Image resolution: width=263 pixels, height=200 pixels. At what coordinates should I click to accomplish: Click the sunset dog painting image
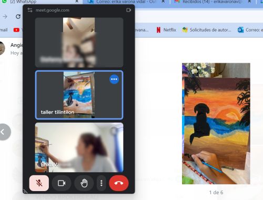point(216,124)
